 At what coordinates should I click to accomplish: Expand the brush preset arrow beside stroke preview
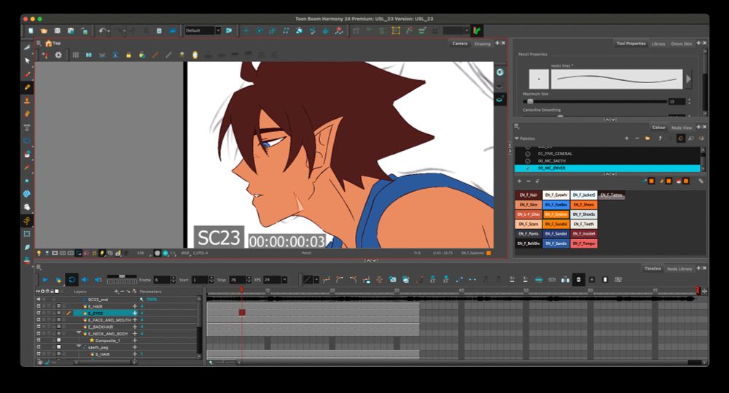[689, 79]
